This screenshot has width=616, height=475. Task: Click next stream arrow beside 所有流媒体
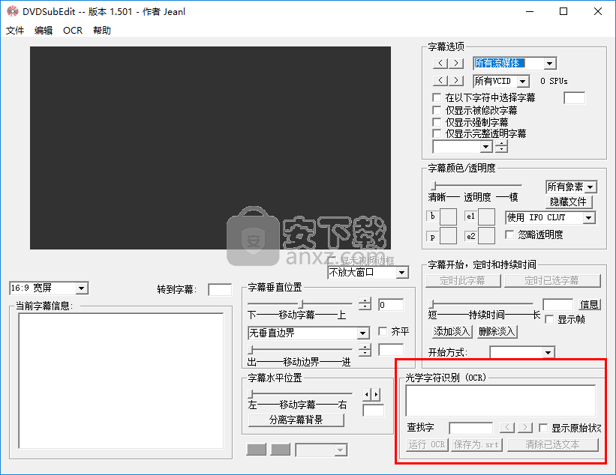pos(455,63)
